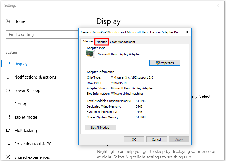Select the Shared experiences icon
Image resolution: width=226 pixels, height=161 pixels.
[8, 157]
